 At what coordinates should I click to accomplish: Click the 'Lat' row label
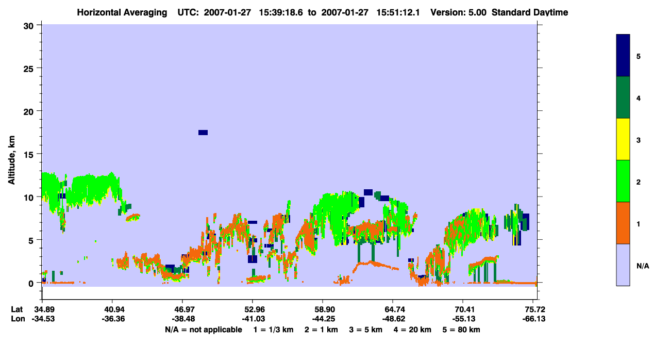17,309
